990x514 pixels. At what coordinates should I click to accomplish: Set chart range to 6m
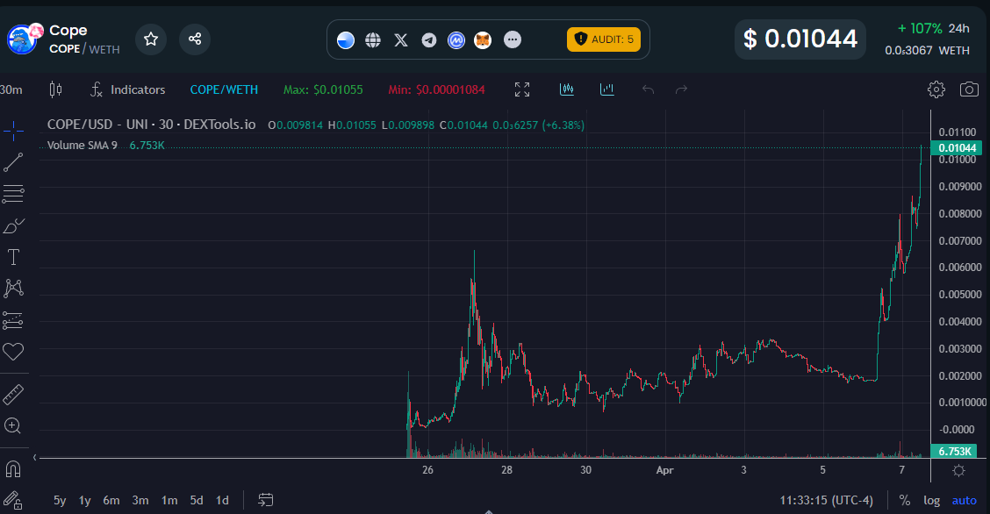(x=111, y=500)
